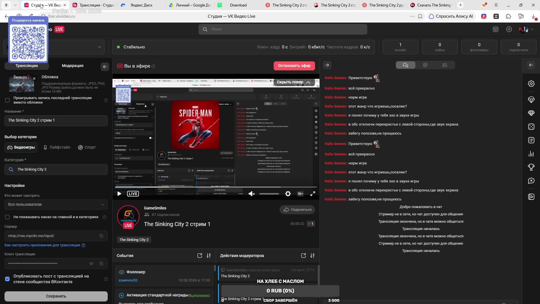This screenshot has height=304, width=540.
Task: Enter fullscreen mode in player
Action: (312, 194)
